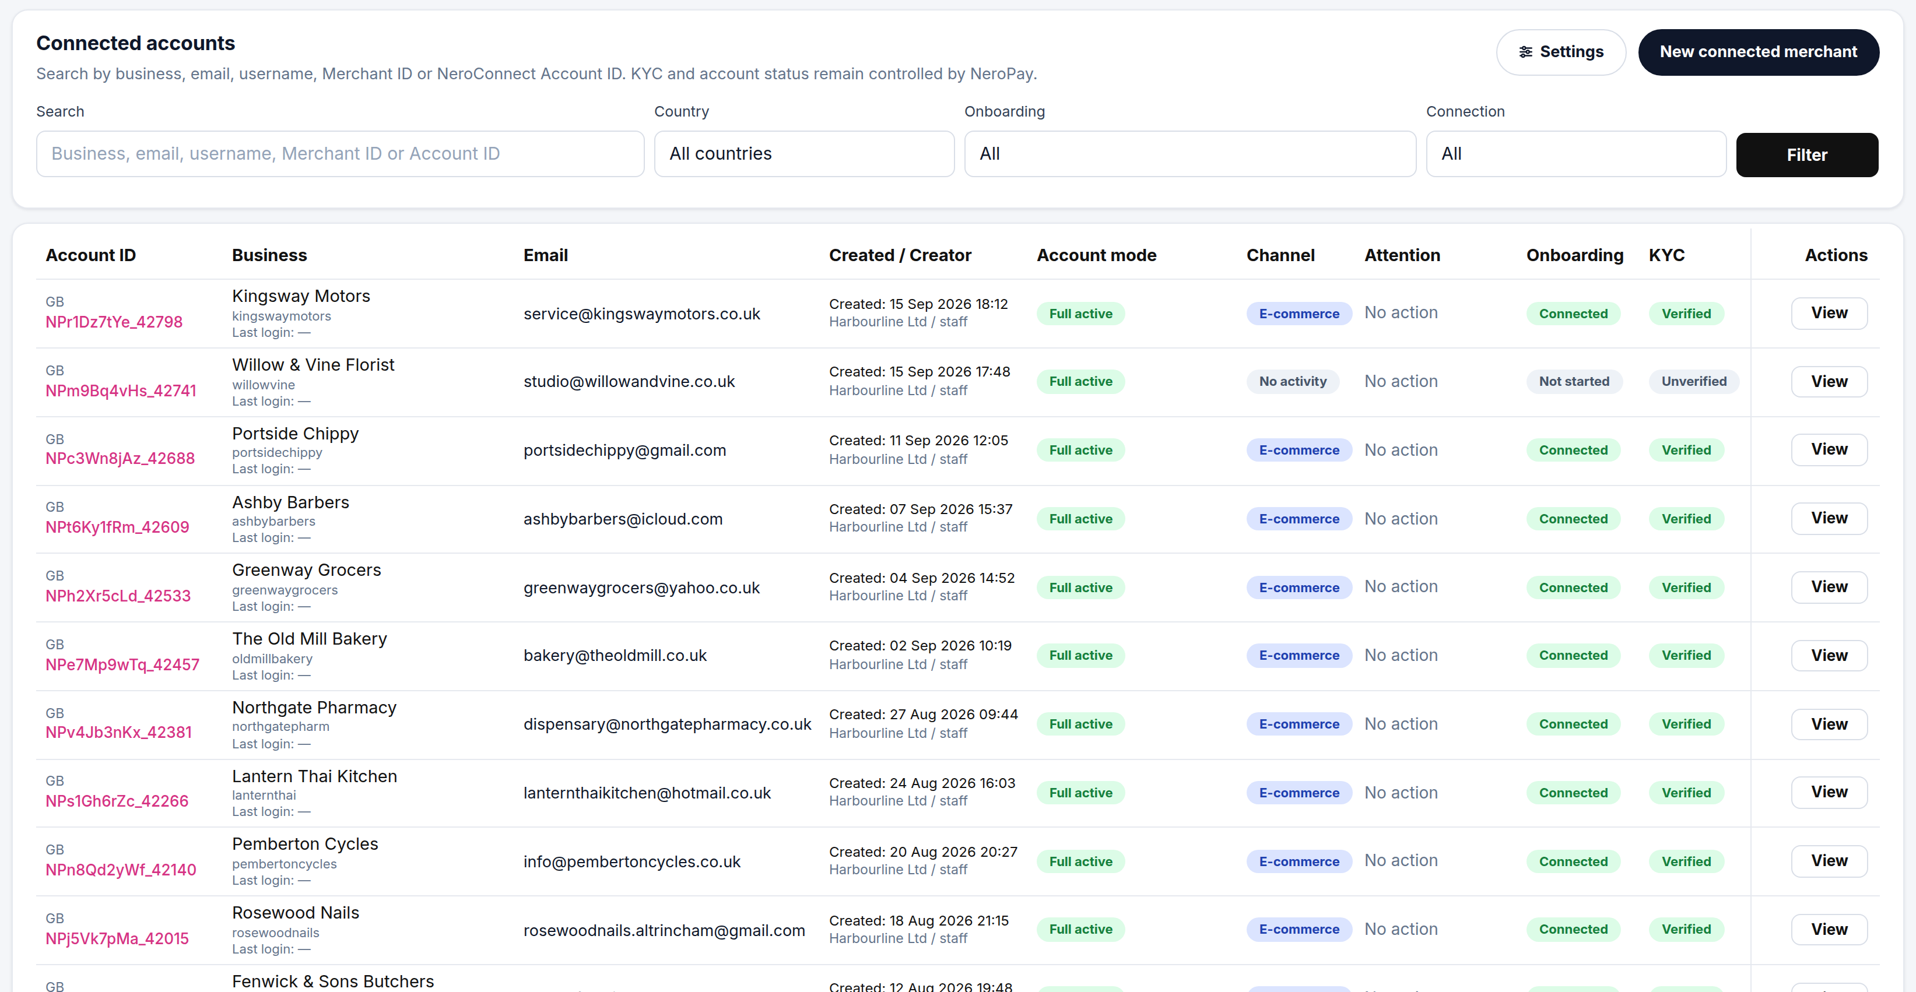Screen dimensions: 1916x992
Task: Click the Account ID column header
Action: click(91, 255)
